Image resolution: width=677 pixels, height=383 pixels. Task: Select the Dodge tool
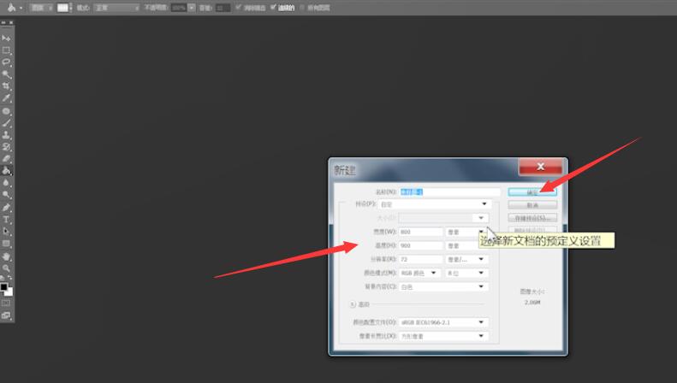coord(6,195)
